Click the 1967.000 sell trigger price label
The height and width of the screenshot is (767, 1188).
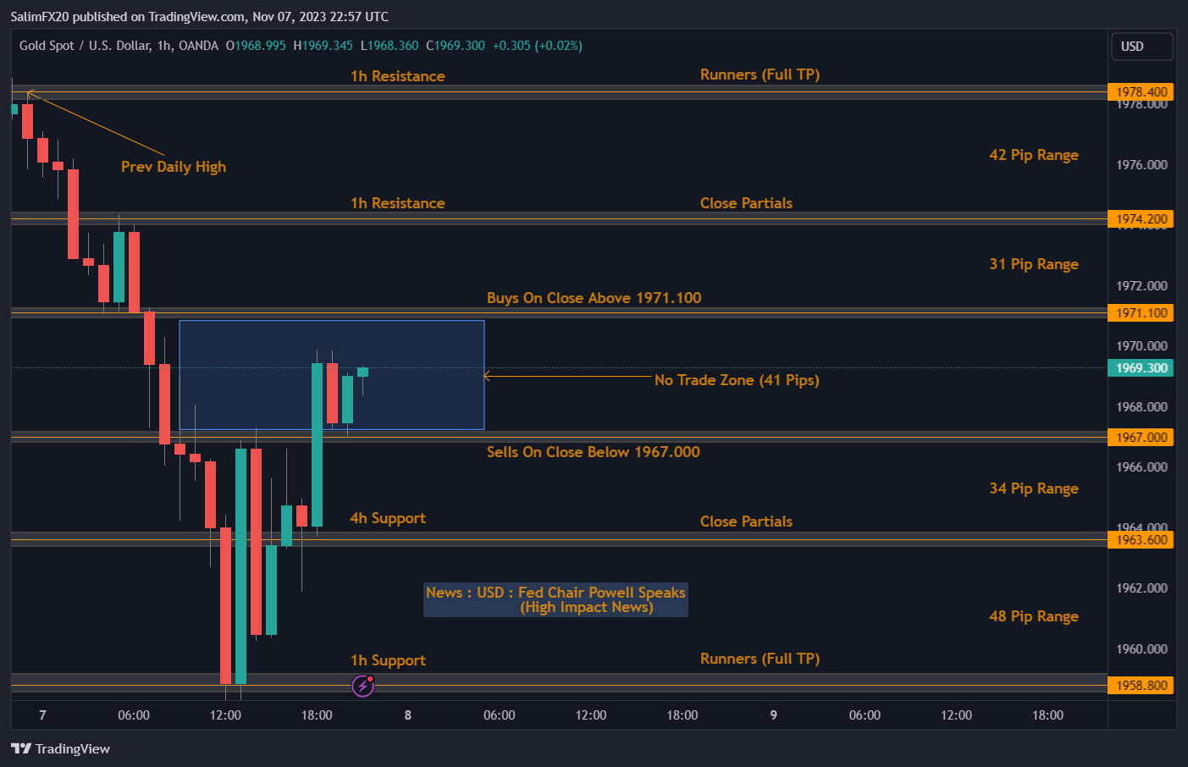pos(1139,437)
